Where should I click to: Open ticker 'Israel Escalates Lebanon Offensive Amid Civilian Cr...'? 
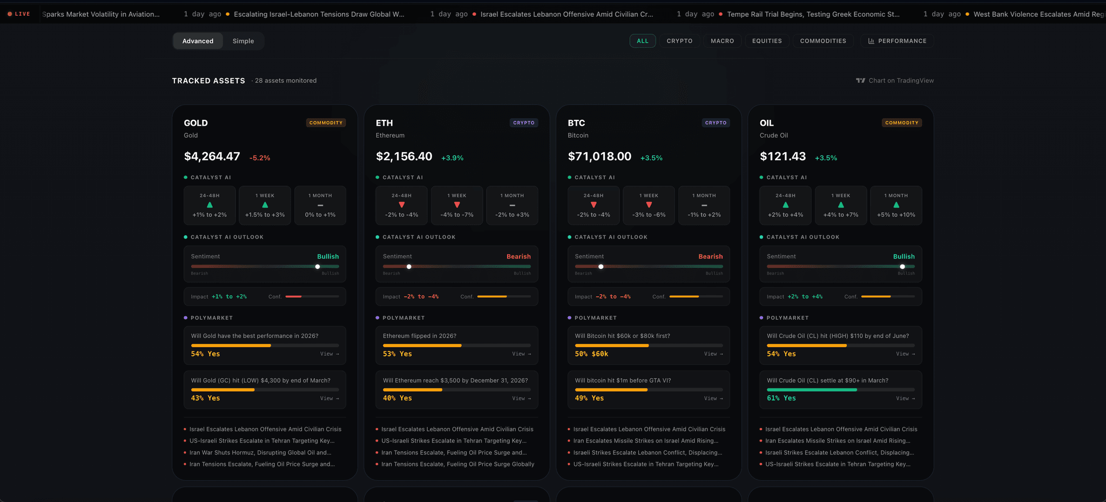point(567,14)
